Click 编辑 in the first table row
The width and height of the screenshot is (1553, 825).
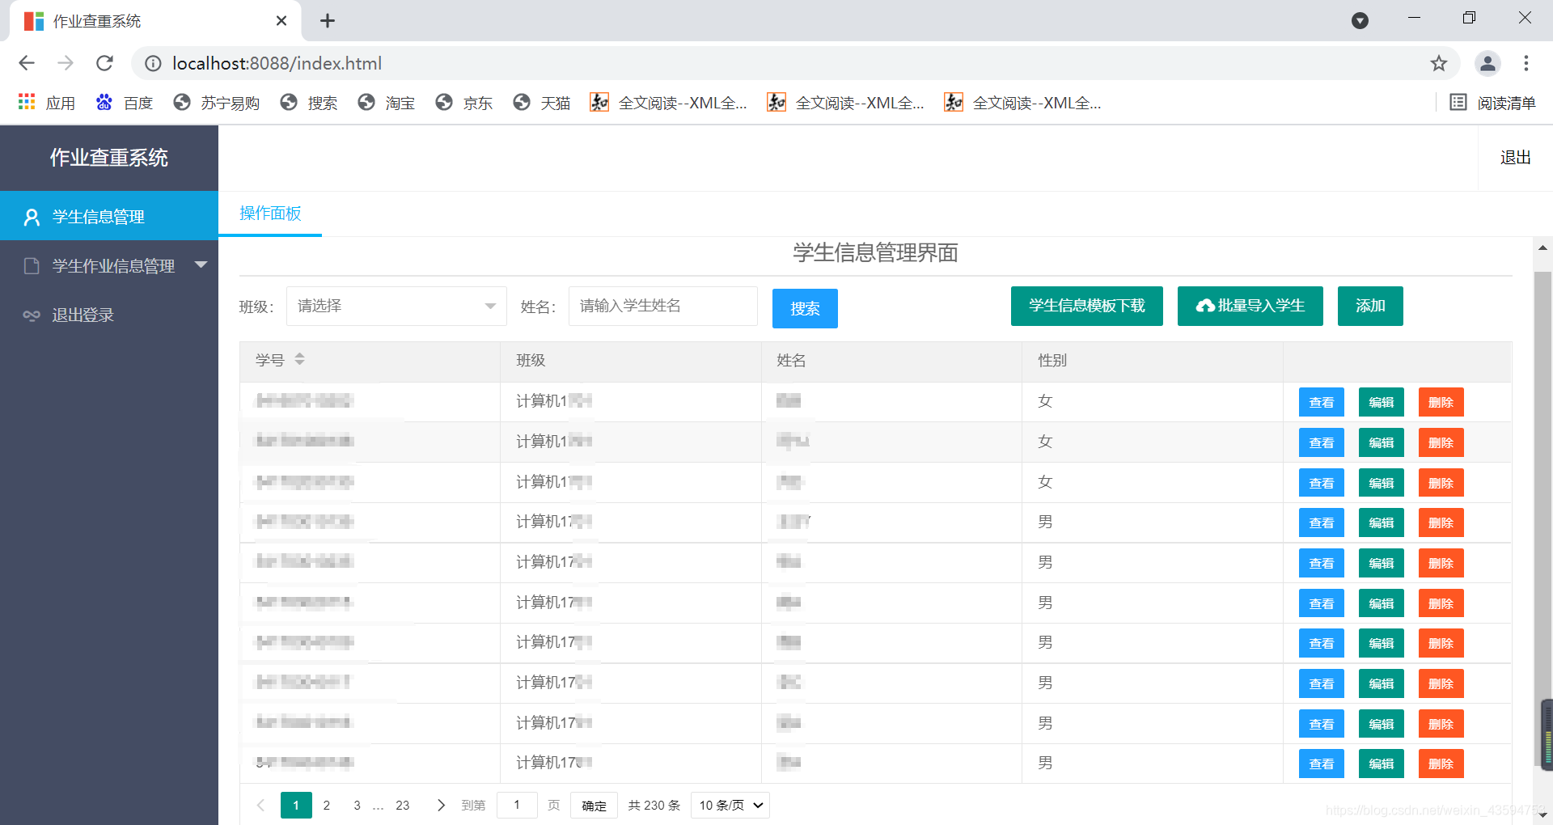tap(1382, 402)
